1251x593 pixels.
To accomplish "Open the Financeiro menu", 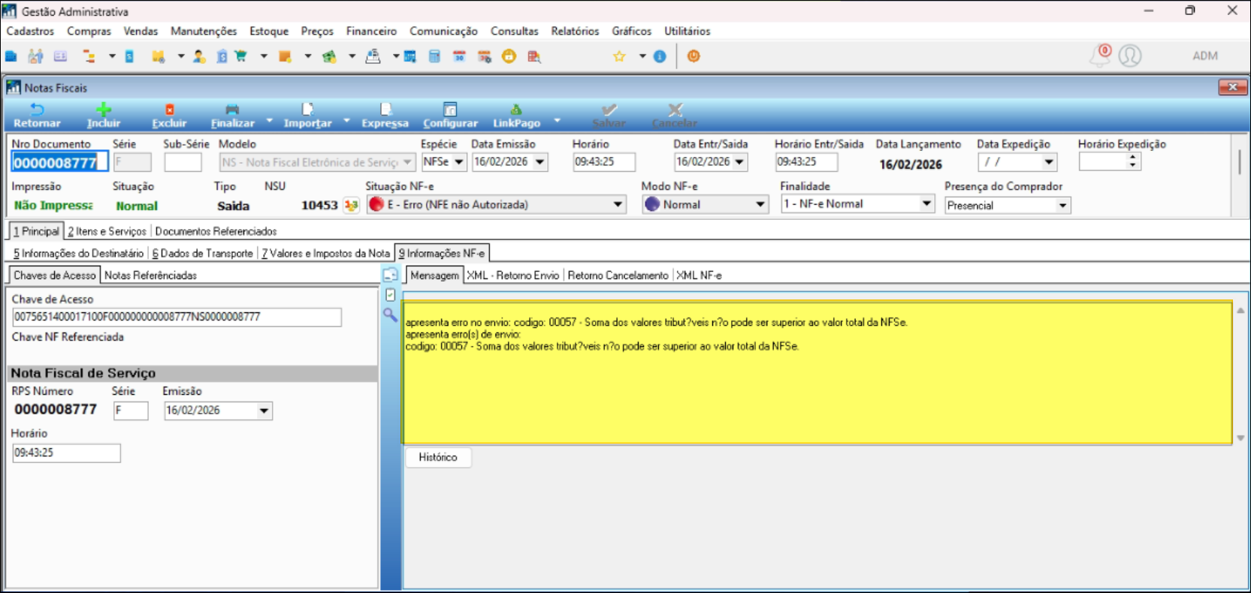I will pos(371,31).
